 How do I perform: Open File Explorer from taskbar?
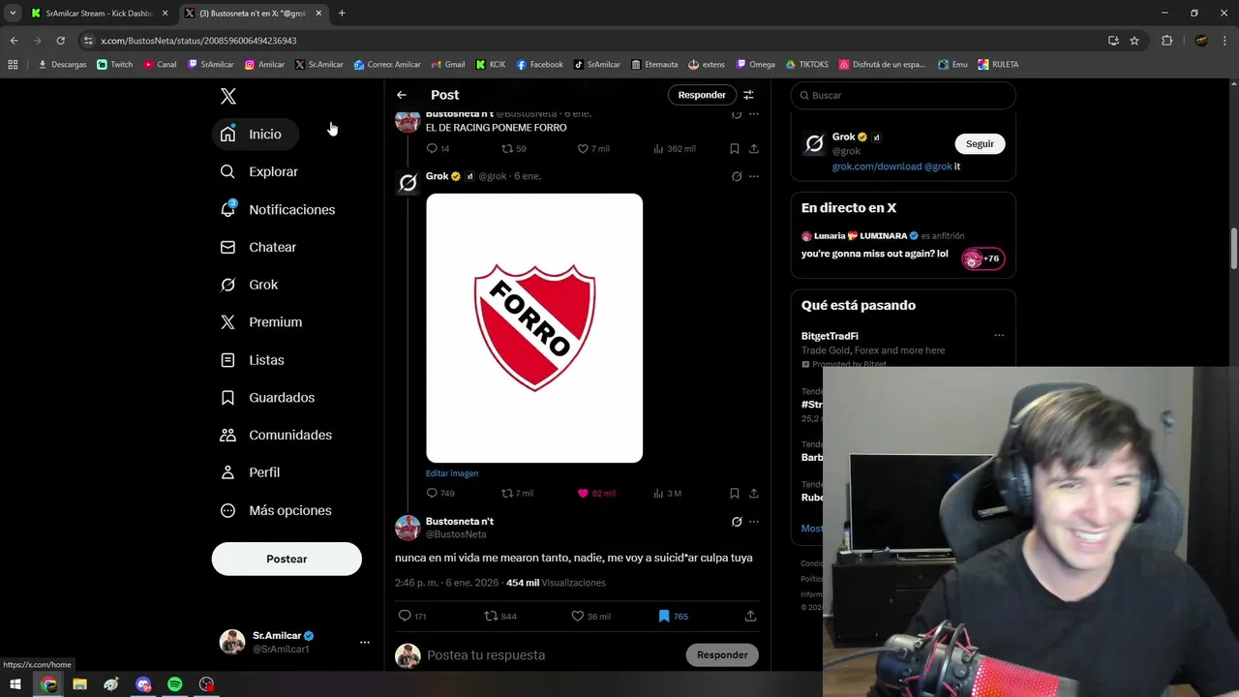click(80, 684)
